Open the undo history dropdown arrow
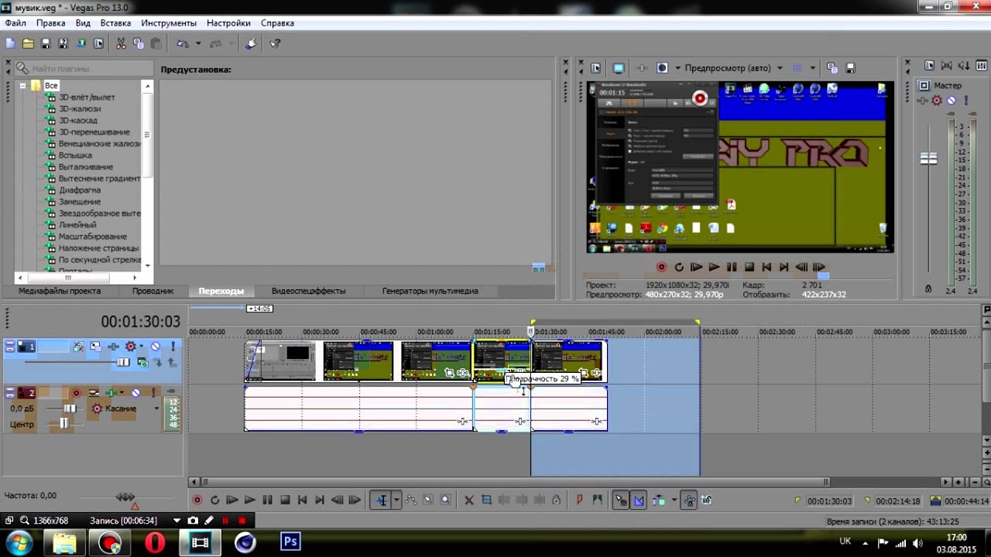This screenshot has width=991, height=557. pyautogui.click(x=198, y=44)
